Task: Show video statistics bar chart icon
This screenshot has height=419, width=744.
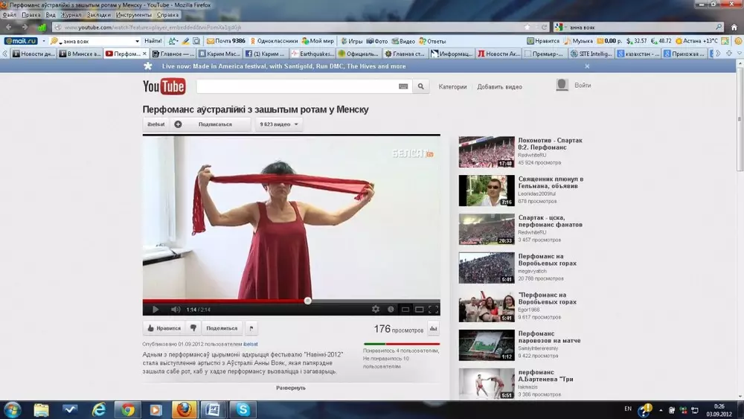Action: pos(433,328)
